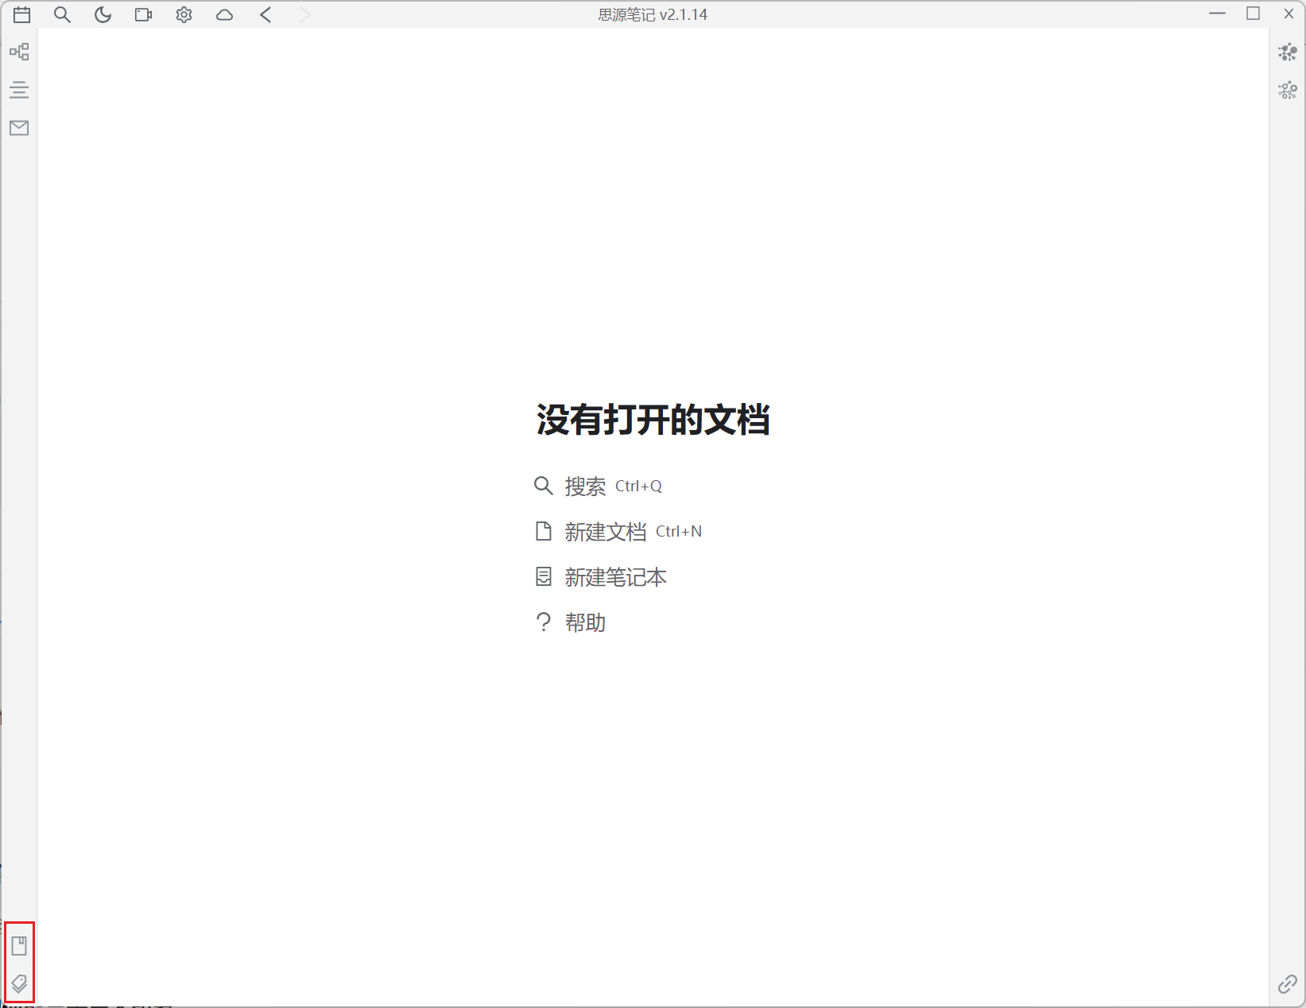
Task: Open search from the top toolbar magnifier
Action: click(62, 14)
